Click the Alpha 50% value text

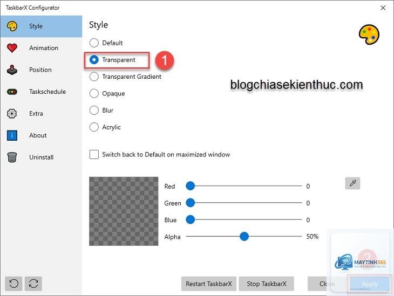(313, 237)
